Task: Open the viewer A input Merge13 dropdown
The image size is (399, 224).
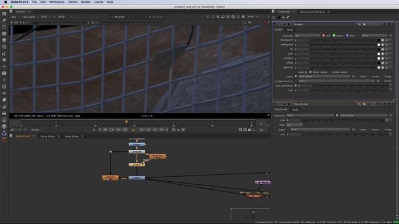Action: pyautogui.click(x=120, y=17)
